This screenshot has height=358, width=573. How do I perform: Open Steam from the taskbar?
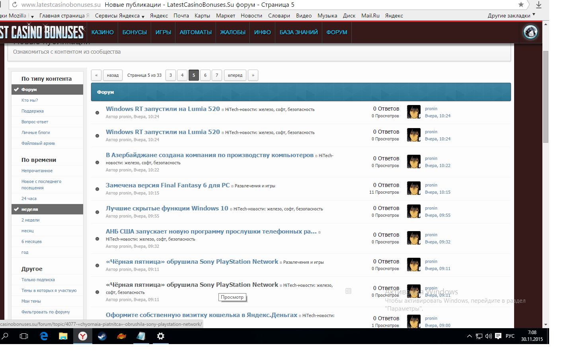(102, 337)
